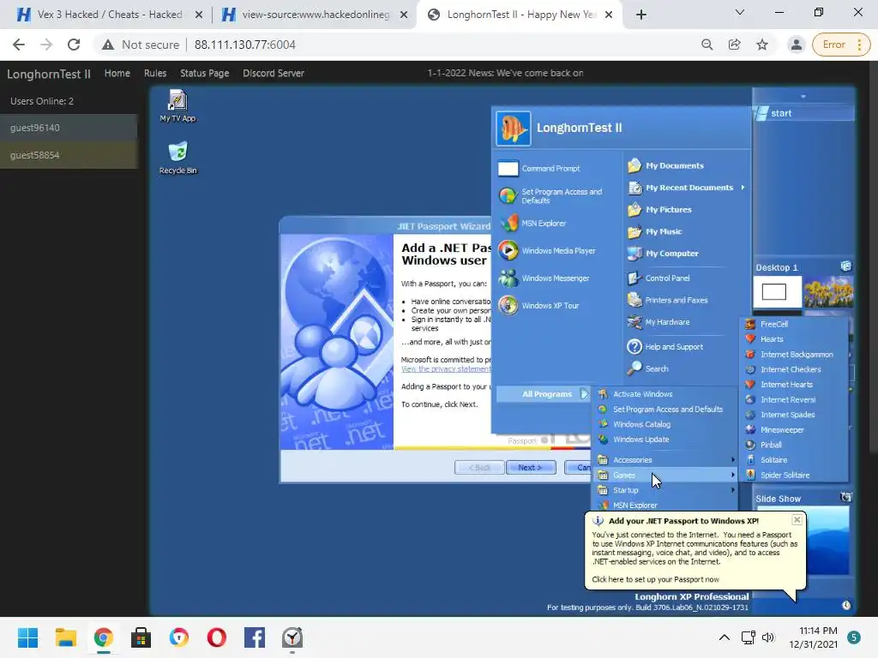Expand the Startup submenu

coord(666,490)
